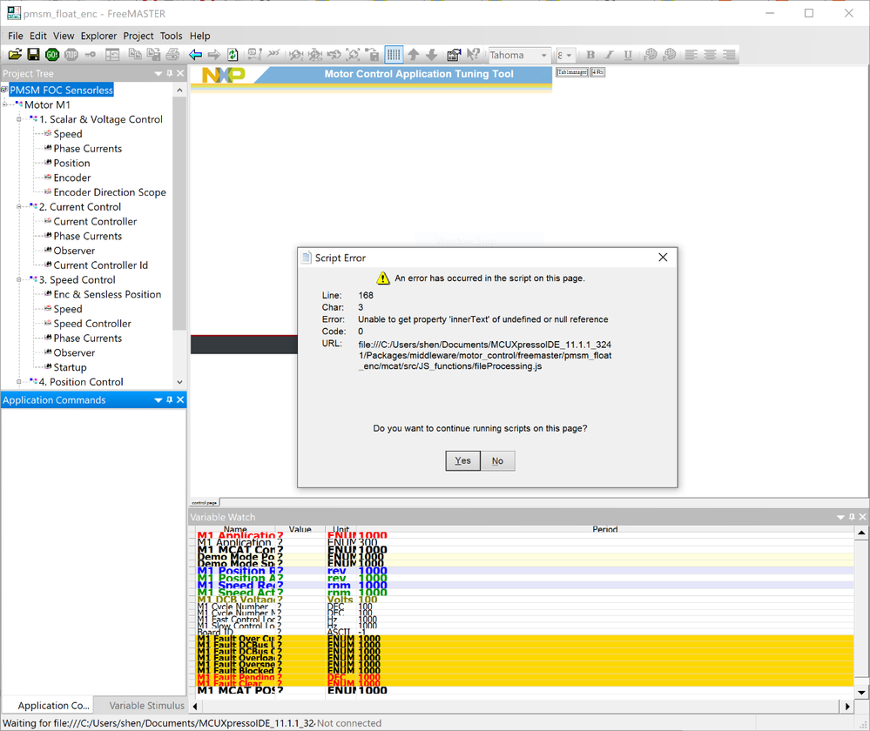Open the Tools menu
The width and height of the screenshot is (870, 731).
[171, 36]
